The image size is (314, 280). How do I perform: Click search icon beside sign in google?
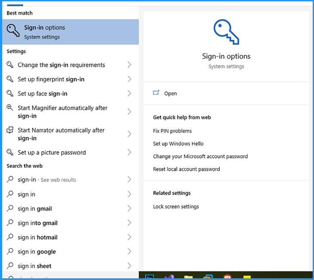[x=10, y=251]
